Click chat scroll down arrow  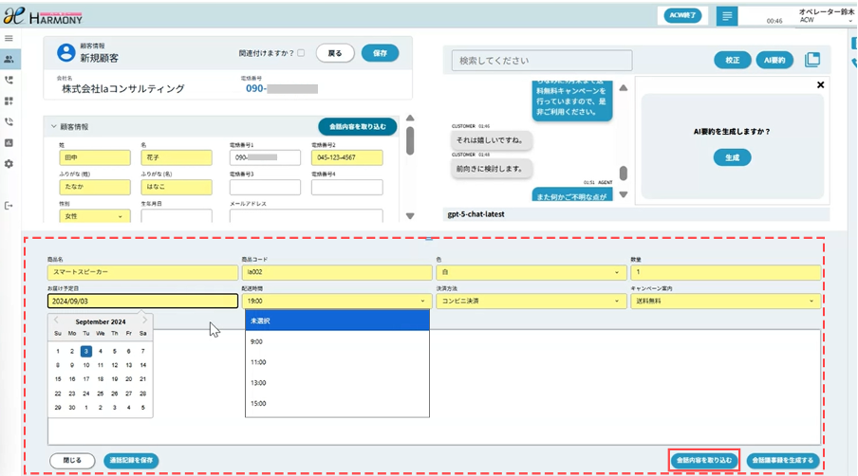point(624,194)
